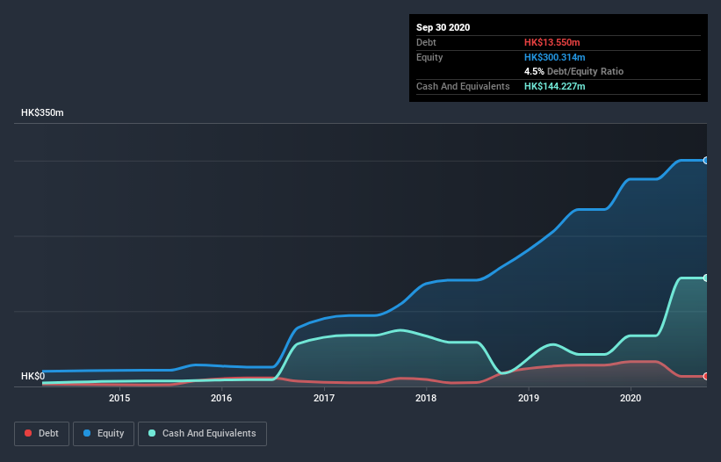
Task: Click the teal Cash endpoint marker
Action: tap(706, 278)
